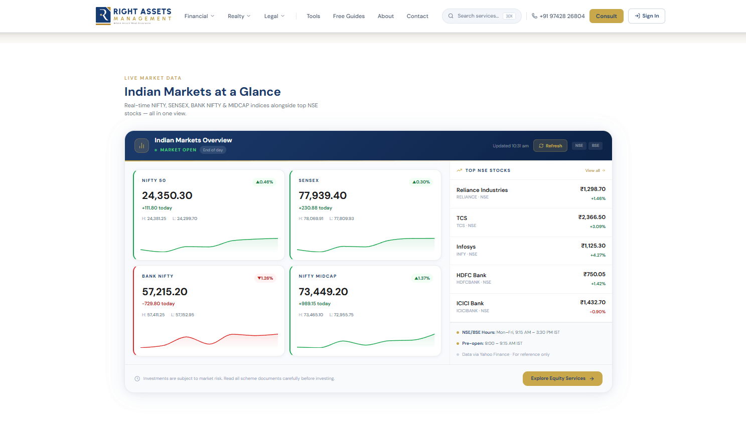Click the 24,350.30 NIFTY value
Image resolution: width=746 pixels, height=425 pixels.
click(167, 195)
